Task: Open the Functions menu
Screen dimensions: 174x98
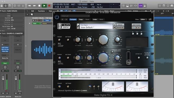Action: [41, 11]
